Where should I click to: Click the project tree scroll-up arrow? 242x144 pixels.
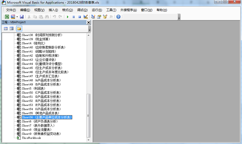88,35
